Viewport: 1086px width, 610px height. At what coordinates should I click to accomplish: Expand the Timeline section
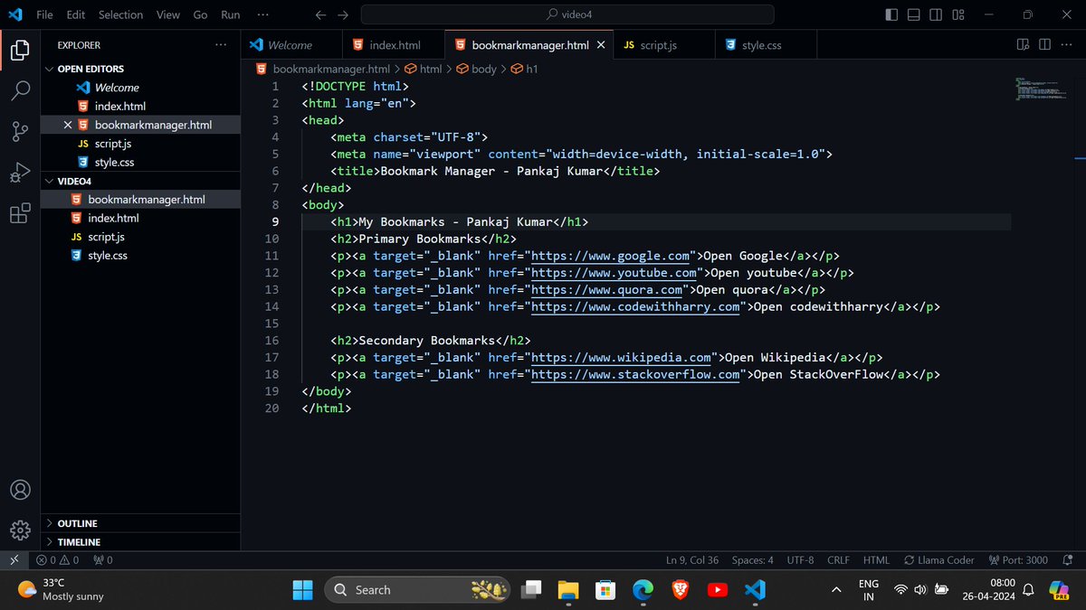click(x=140, y=542)
